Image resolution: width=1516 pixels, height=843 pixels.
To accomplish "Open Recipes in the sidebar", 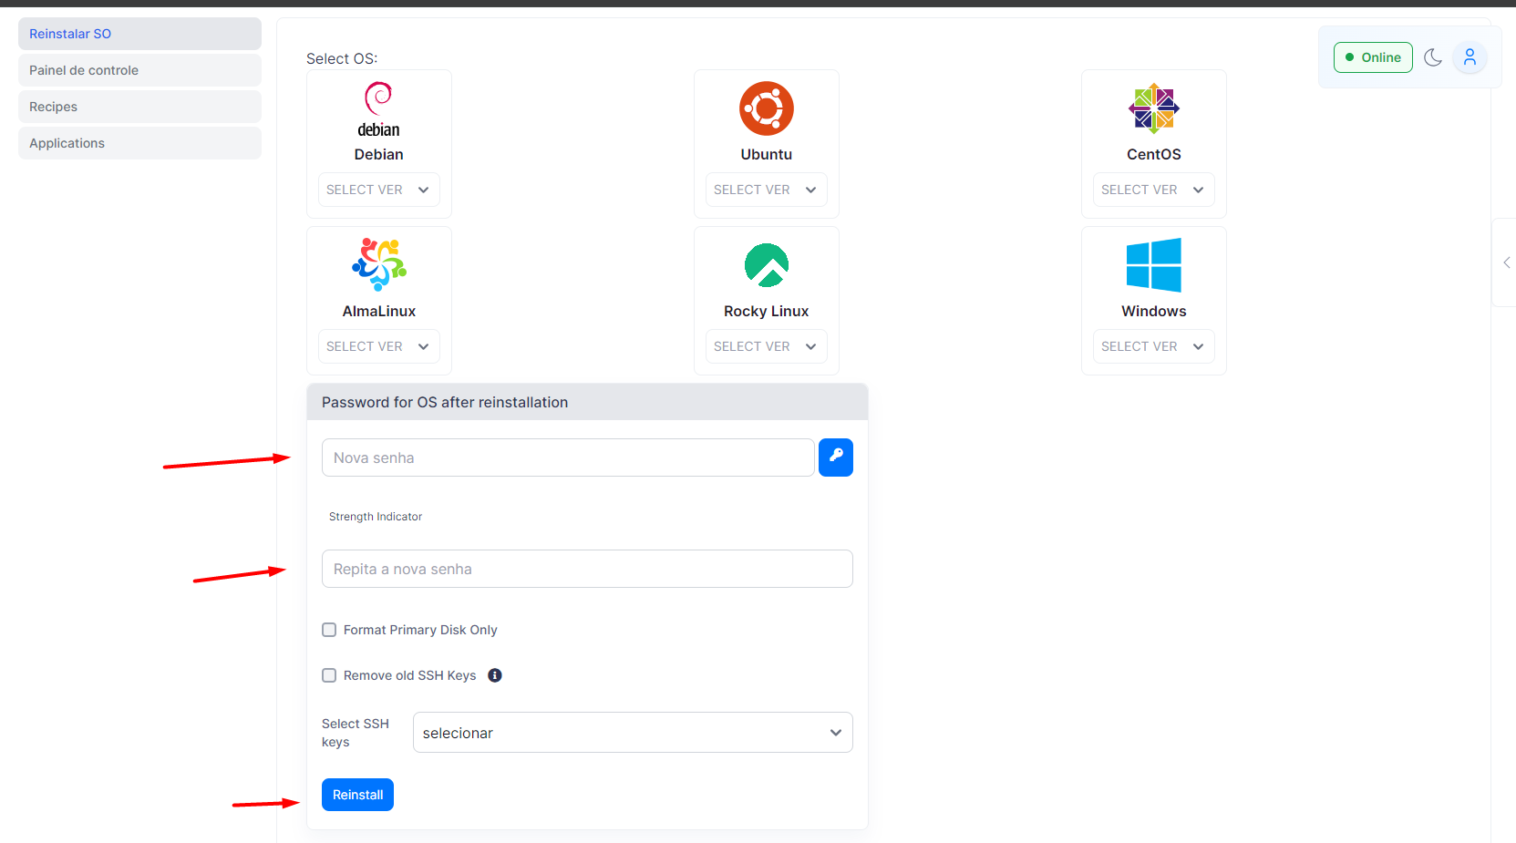I will tap(139, 107).
